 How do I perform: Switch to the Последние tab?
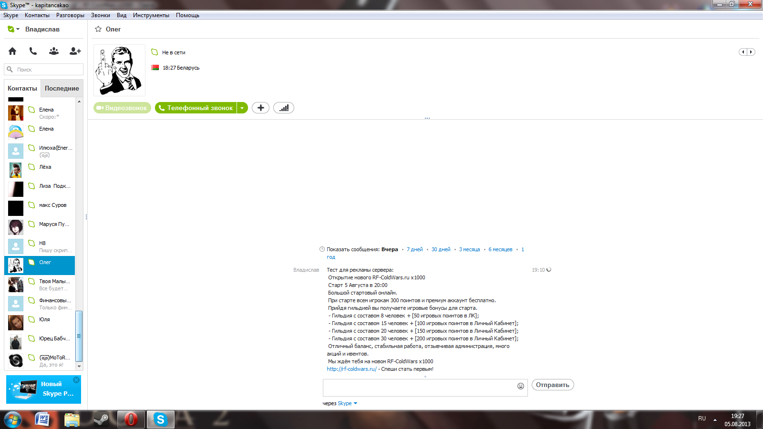tap(62, 88)
